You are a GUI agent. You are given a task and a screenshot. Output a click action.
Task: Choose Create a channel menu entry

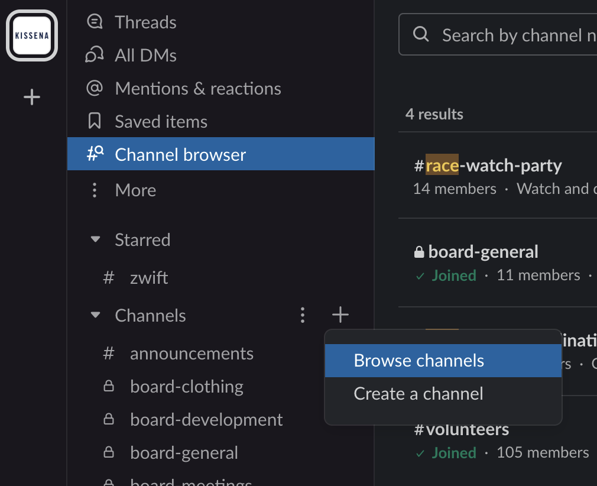443,394
